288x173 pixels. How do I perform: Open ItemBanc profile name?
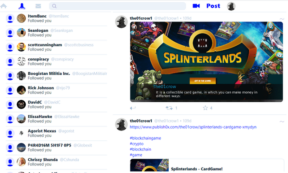click(x=37, y=16)
